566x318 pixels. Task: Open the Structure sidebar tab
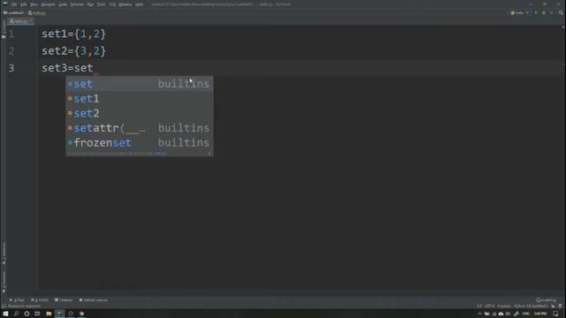(x=4, y=254)
